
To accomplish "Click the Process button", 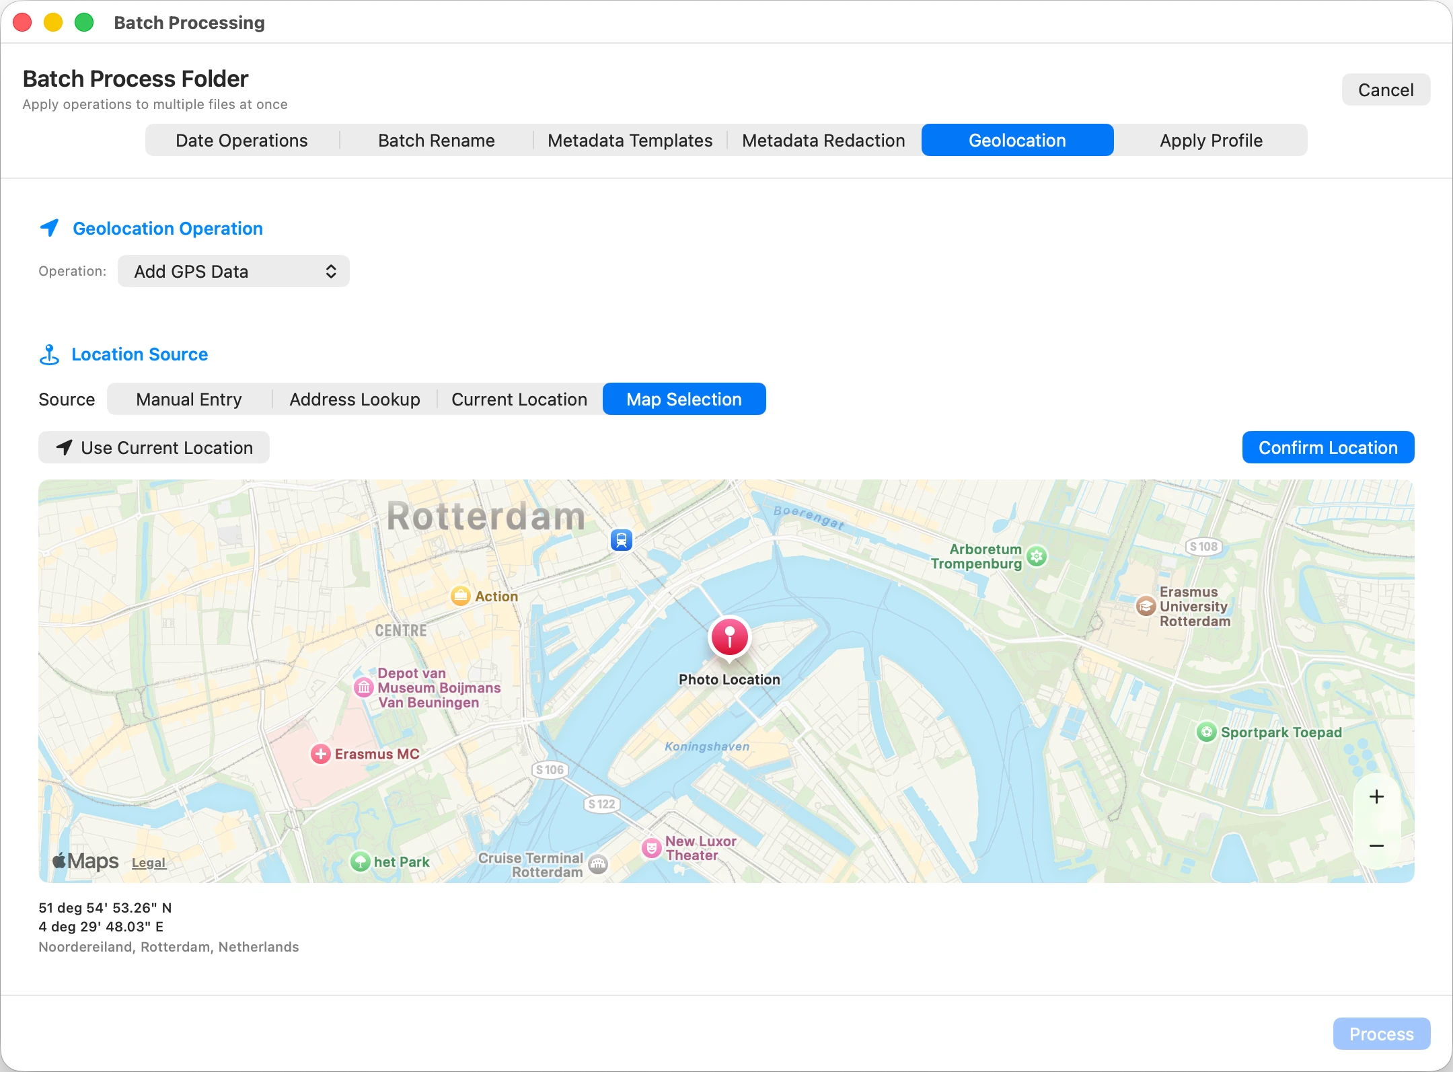I will coord(1382,1034).
